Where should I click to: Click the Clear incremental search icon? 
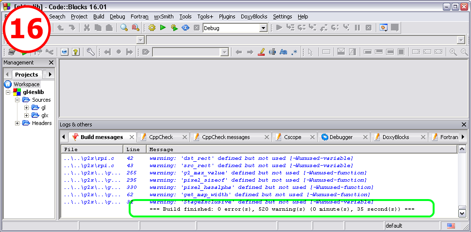(x=146, y=52)
